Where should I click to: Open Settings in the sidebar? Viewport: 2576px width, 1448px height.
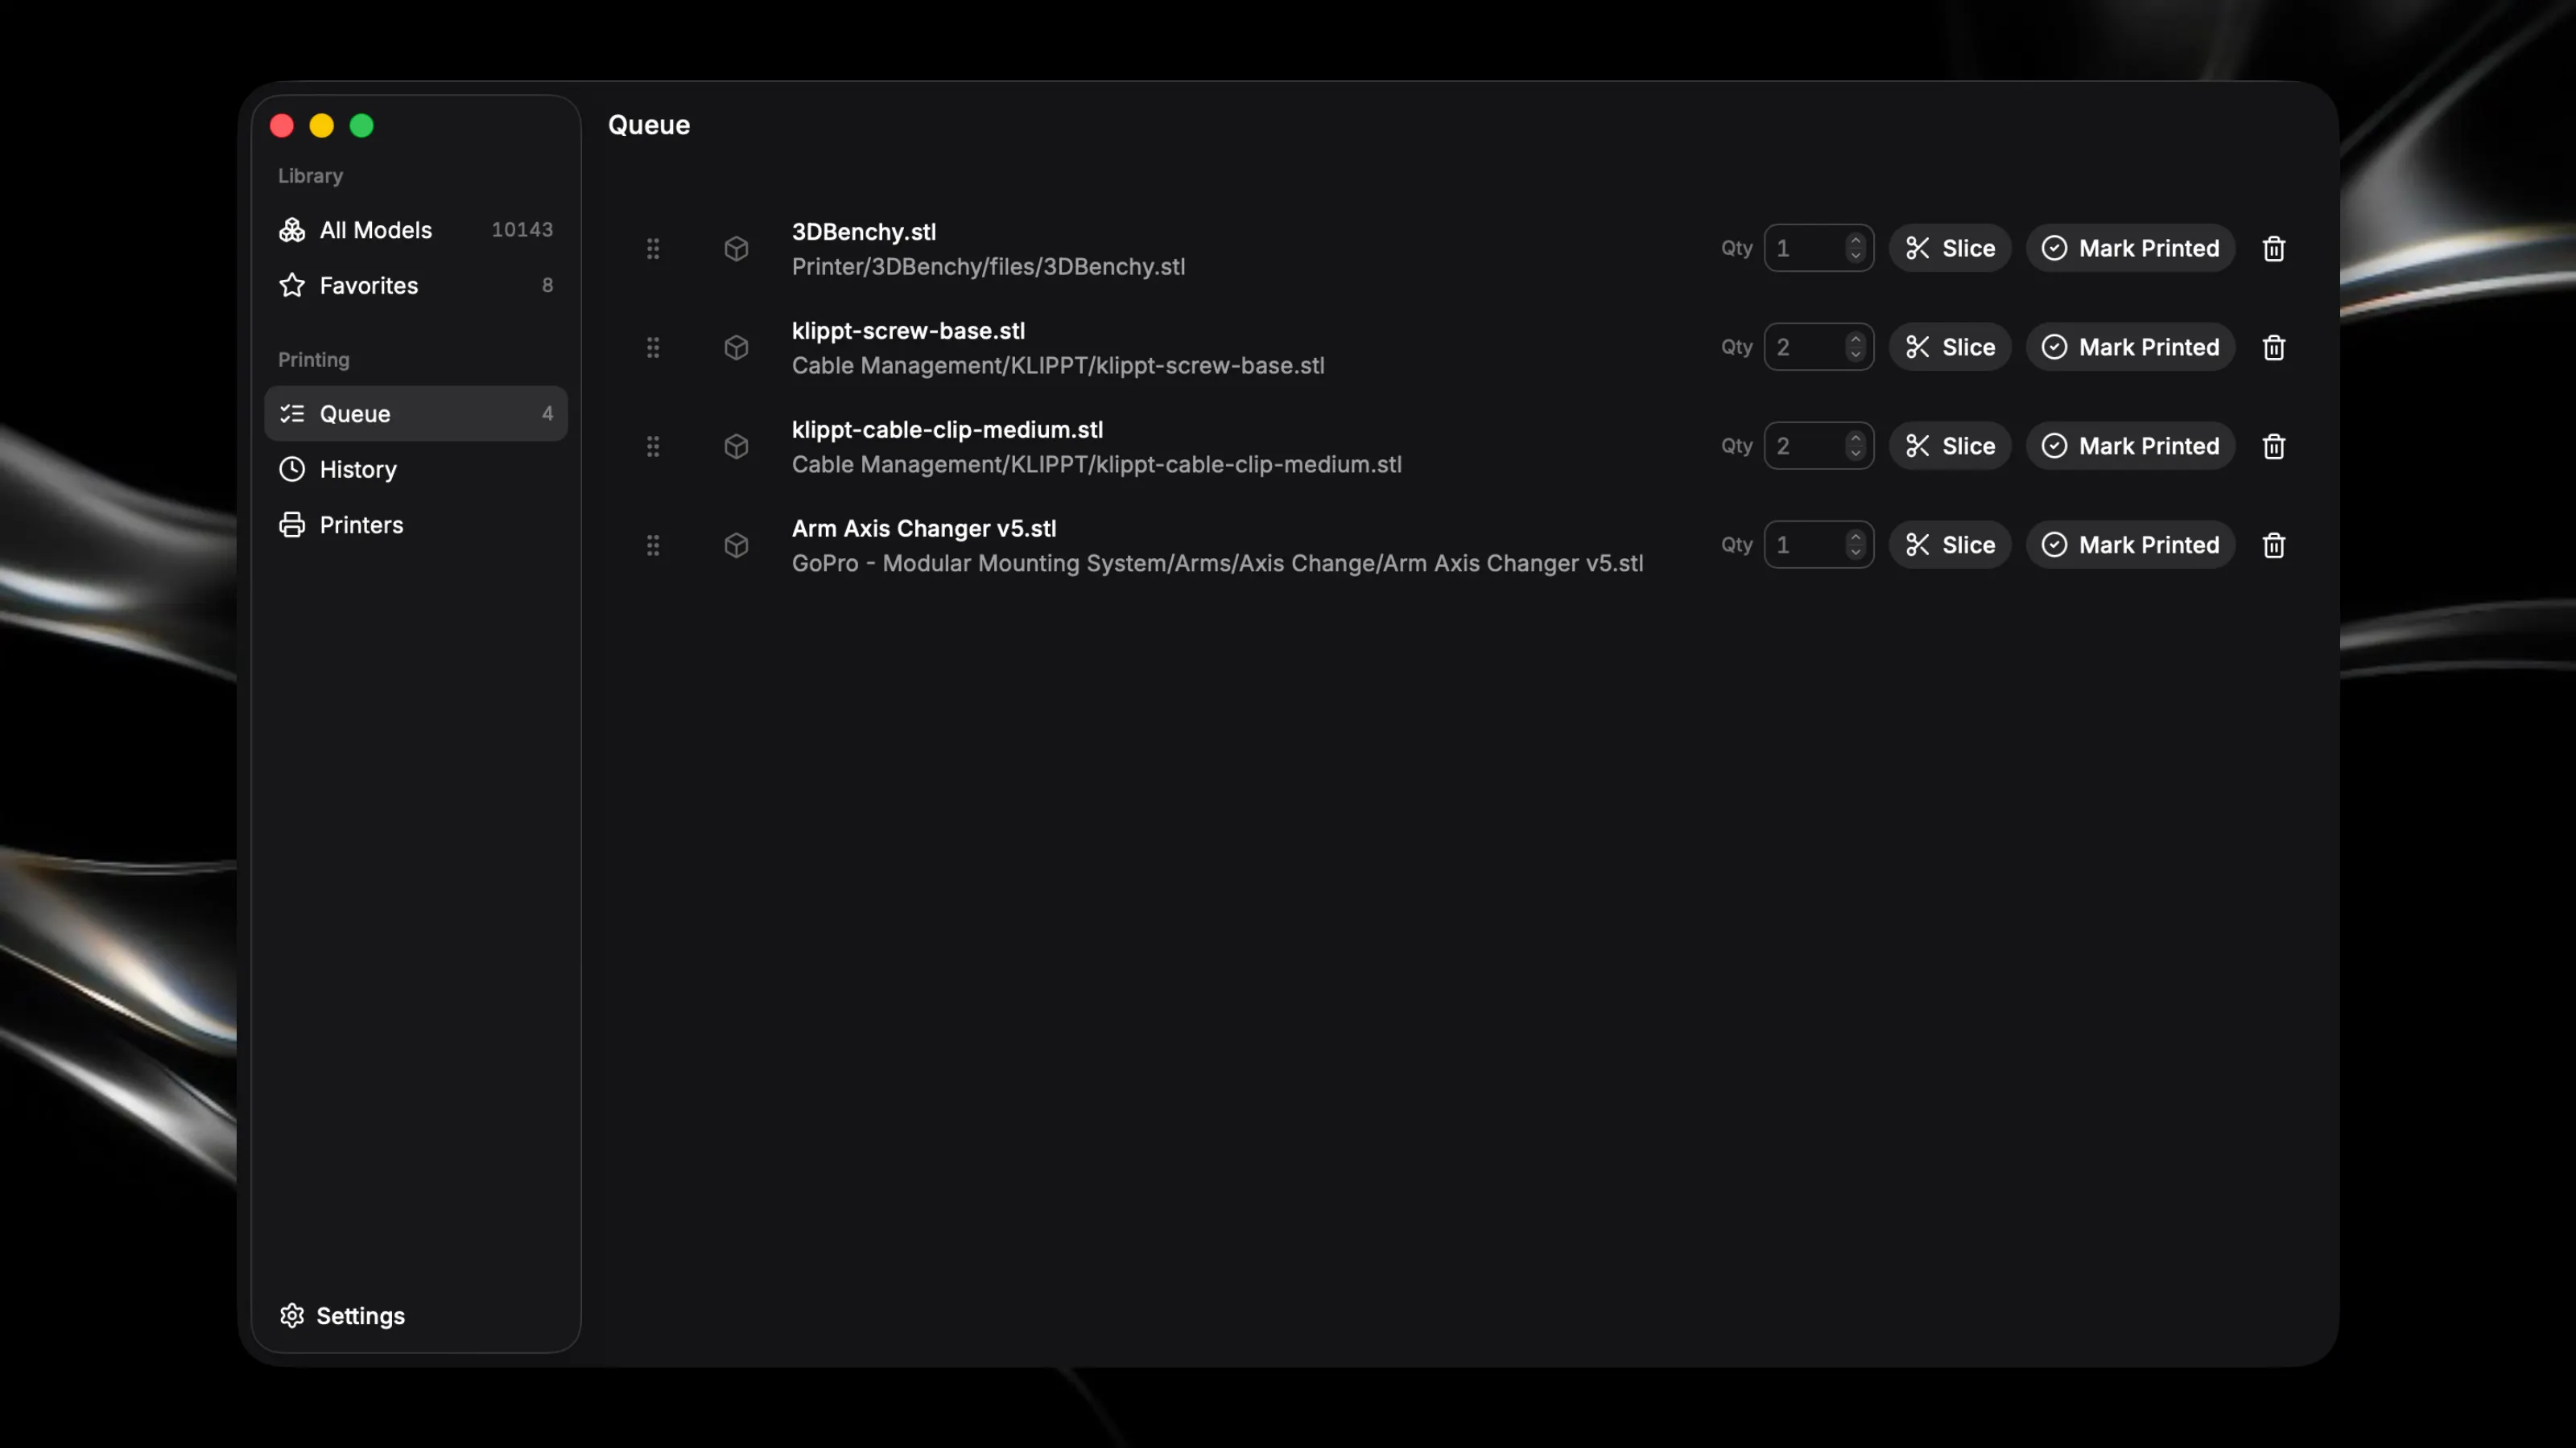click(342, 1316)
